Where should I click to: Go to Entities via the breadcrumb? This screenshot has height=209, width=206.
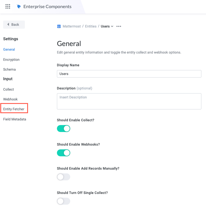(91, 26)
